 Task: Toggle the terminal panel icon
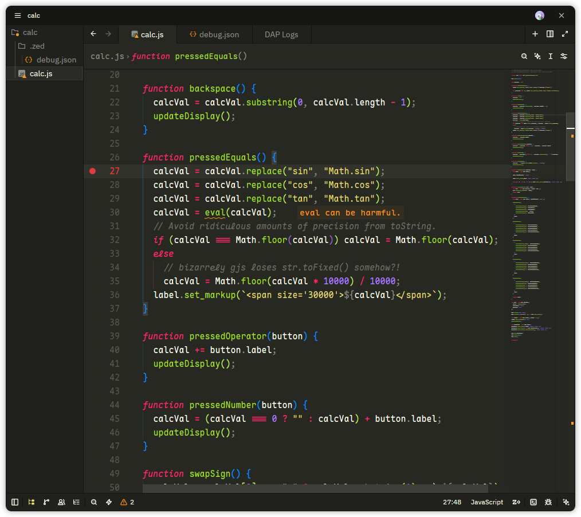pos(533,502)
